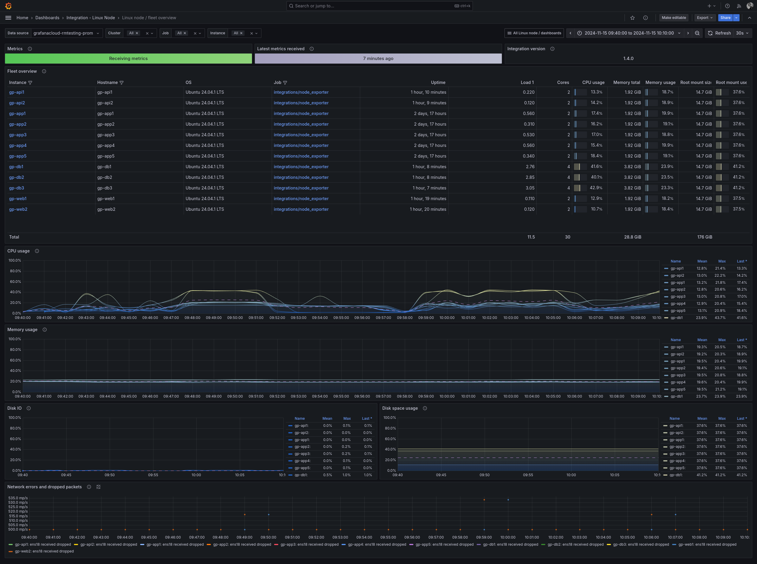Mark this dashboard as favorite with the star icon
757x564 pixels.
pos(633,18)
